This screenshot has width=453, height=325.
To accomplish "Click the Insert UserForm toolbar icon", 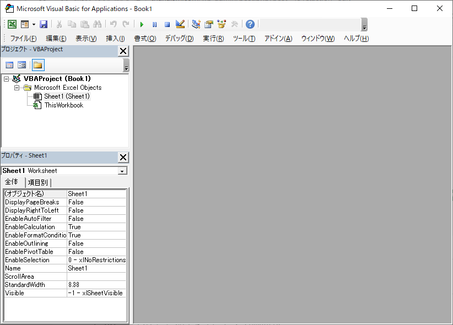I will pos(25,24).
